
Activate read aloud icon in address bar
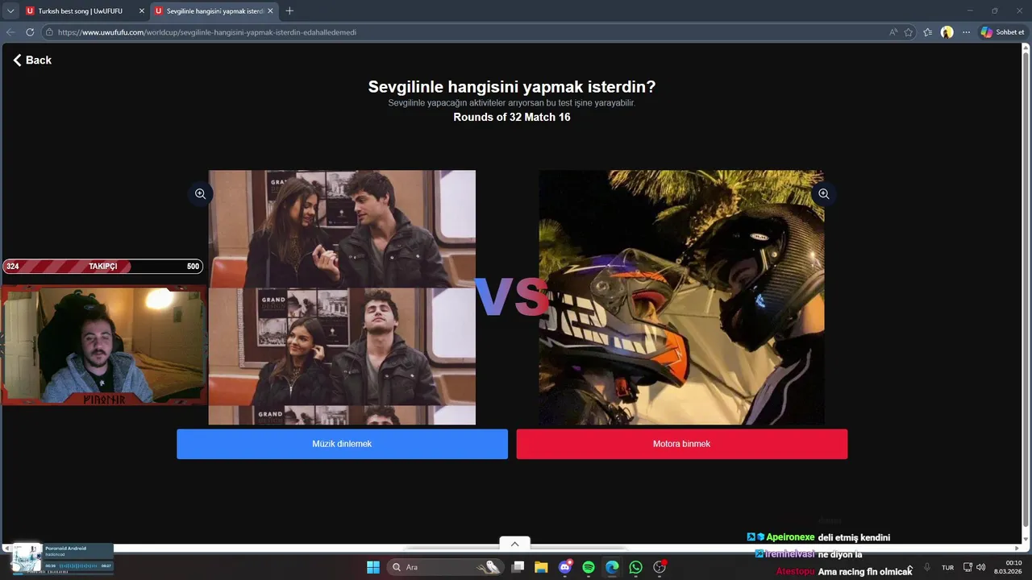[893, 32]
